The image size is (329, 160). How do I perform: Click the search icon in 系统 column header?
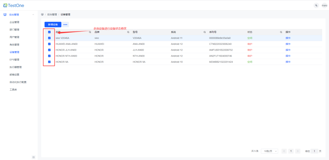[205, 32]
